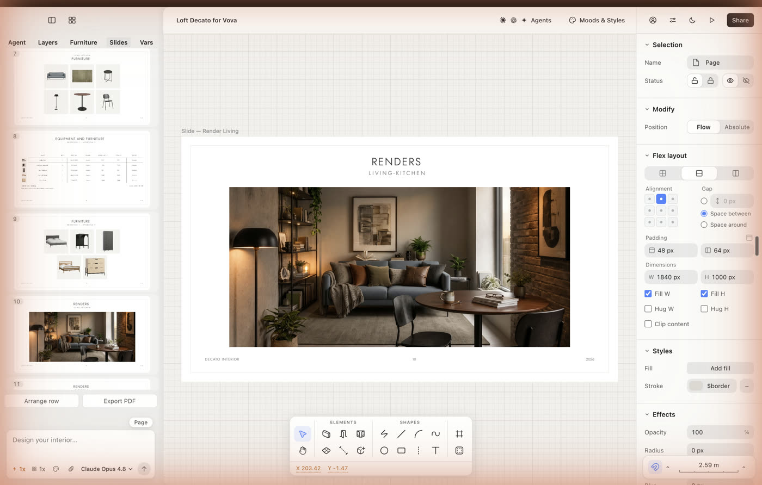This screenshot has width=762, height=485.
Task: Set status to locked
Action: [x=710, y=80]
